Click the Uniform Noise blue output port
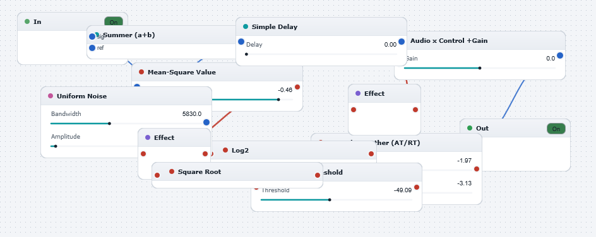This screenshot has height=237, width=596. point(206,122)
